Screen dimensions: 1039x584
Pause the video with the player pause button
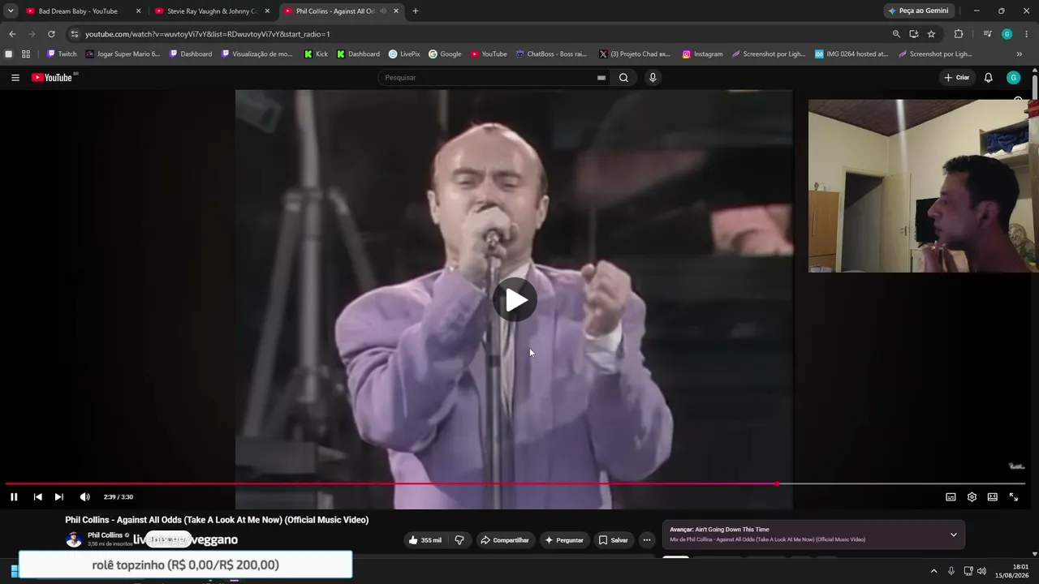click(14, 497)
